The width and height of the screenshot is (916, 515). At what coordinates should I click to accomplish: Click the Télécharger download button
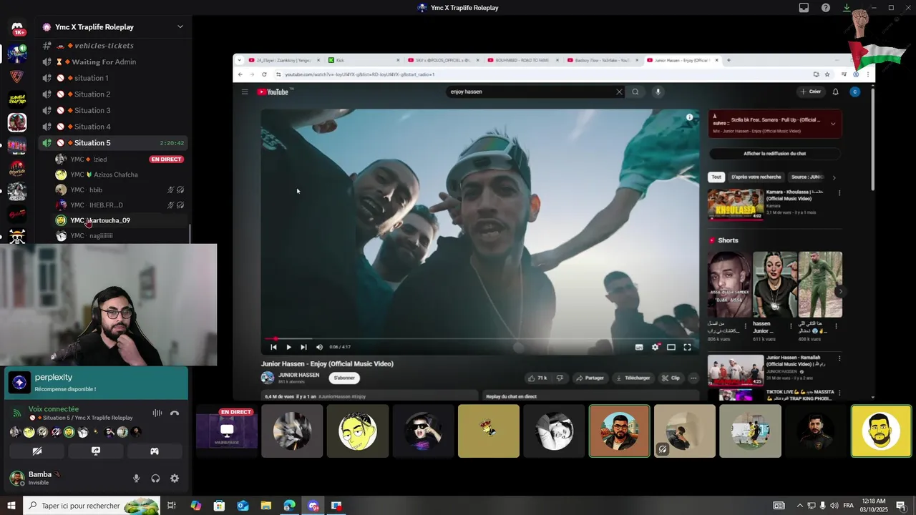tap(633, 378)
